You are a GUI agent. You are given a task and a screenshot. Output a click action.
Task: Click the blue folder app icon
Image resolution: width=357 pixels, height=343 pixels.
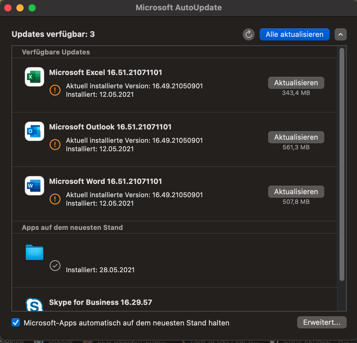(34, 253)
